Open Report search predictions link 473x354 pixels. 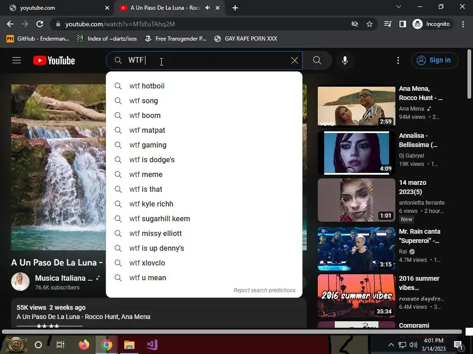pos(264,290)
